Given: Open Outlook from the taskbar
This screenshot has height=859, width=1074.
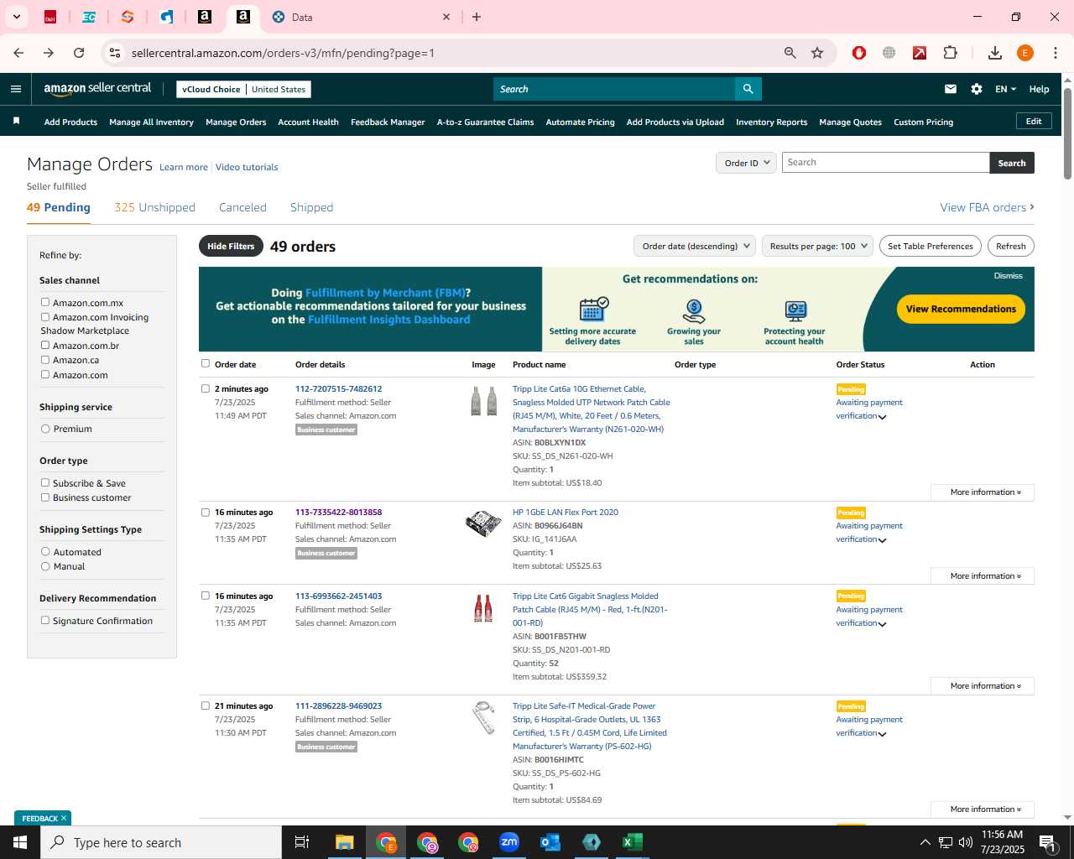Looking at the screenshot, I should [550, 842].
